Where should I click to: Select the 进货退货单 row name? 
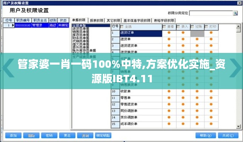pos(141,47)
